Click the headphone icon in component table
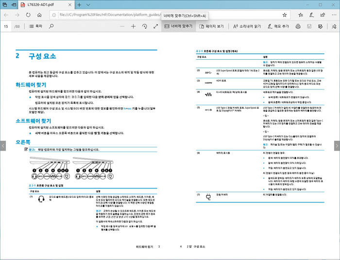 click(41, 199)
